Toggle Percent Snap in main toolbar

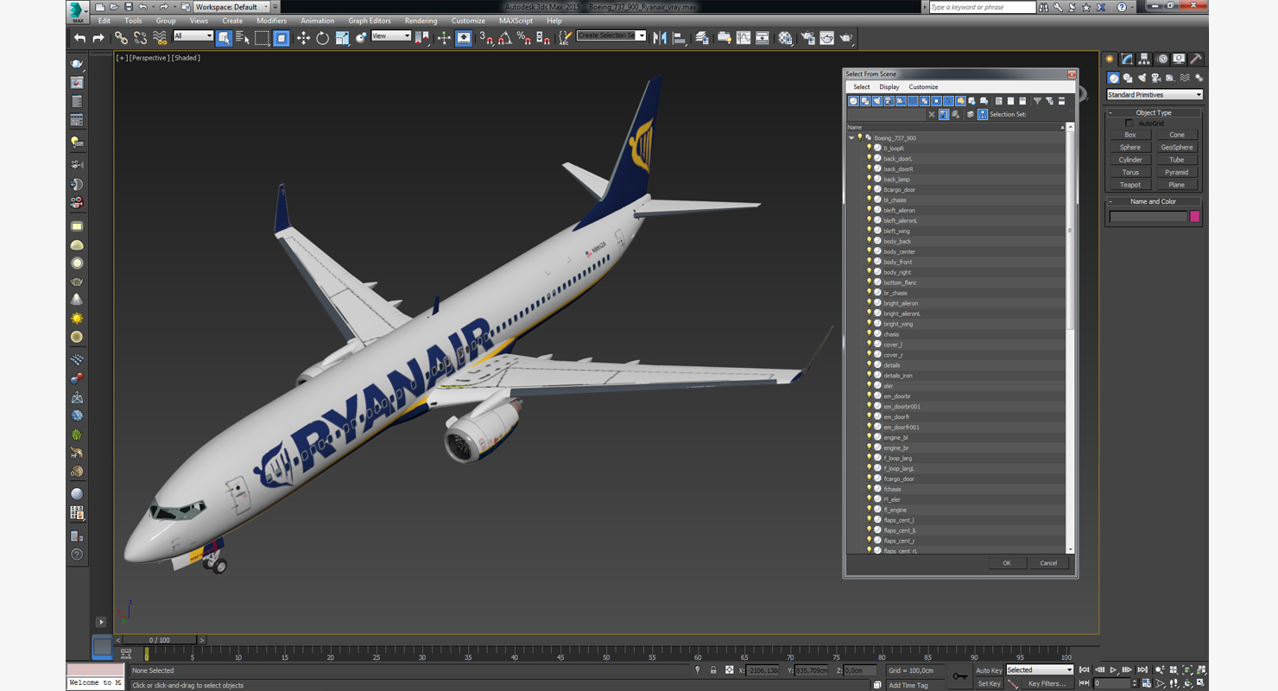coord(524,38)
